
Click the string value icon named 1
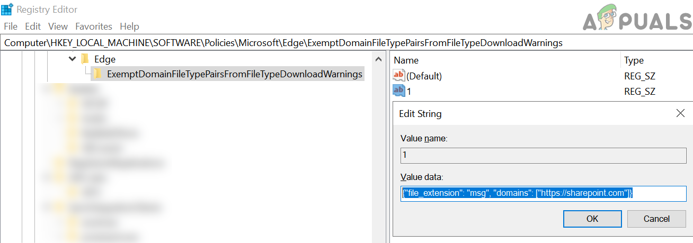pyautogui.click(x=399, y=91)
